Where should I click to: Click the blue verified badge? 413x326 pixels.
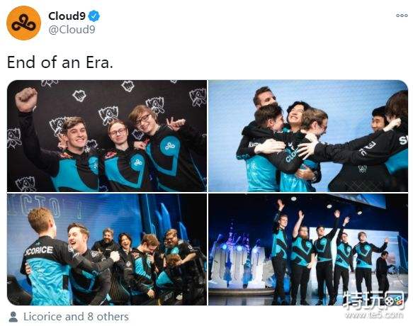pos(94,16)
